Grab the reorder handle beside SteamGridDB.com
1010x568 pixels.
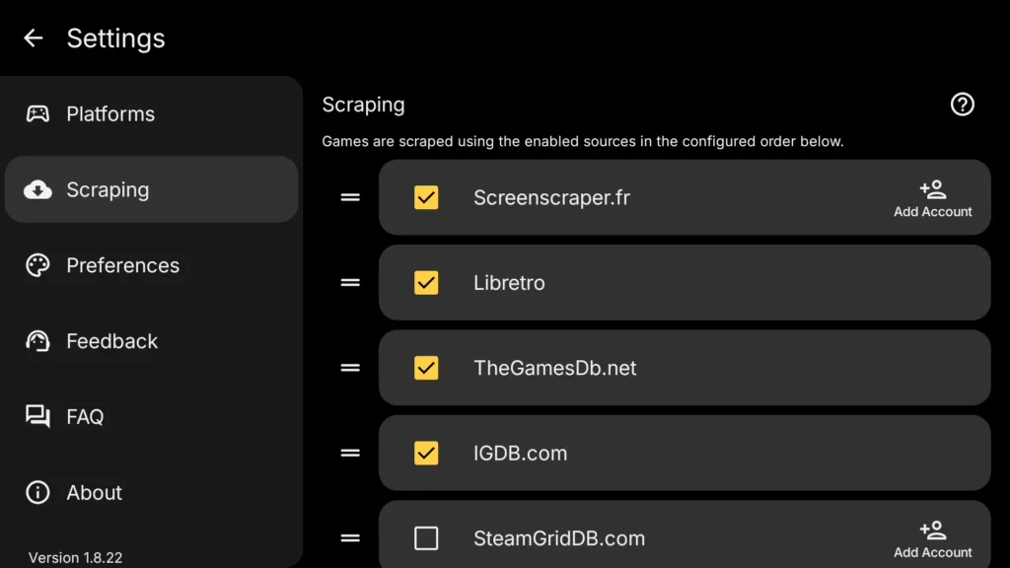click(x=350, y=537)
